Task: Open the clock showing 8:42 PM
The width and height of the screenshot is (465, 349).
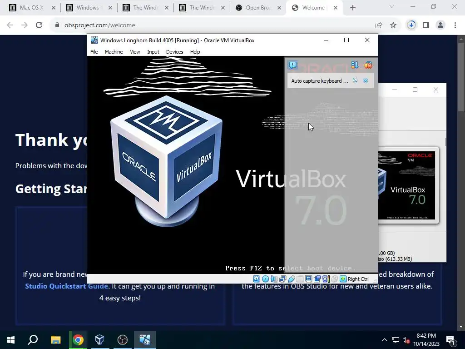Action: click(426, 340)
